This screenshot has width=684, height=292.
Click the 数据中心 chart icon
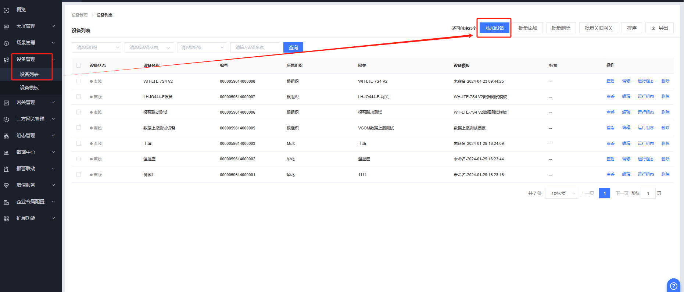[6, 152]
